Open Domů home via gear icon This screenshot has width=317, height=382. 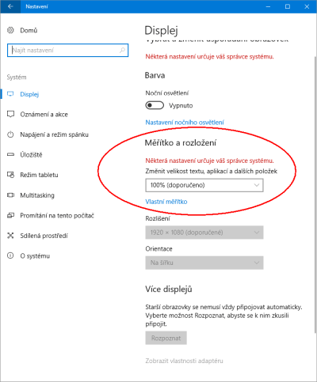point(10,30)
